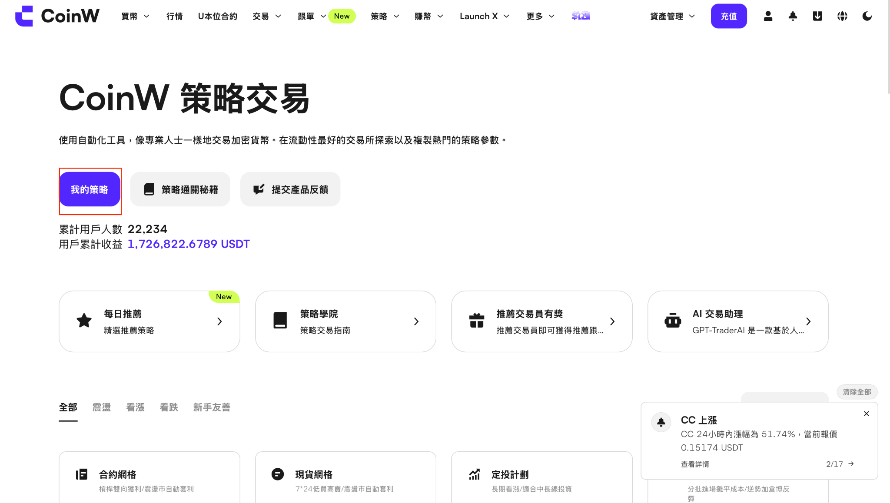Open the language globe icon
The width and height of the screenshot is (890, 503).
[842, 16]
